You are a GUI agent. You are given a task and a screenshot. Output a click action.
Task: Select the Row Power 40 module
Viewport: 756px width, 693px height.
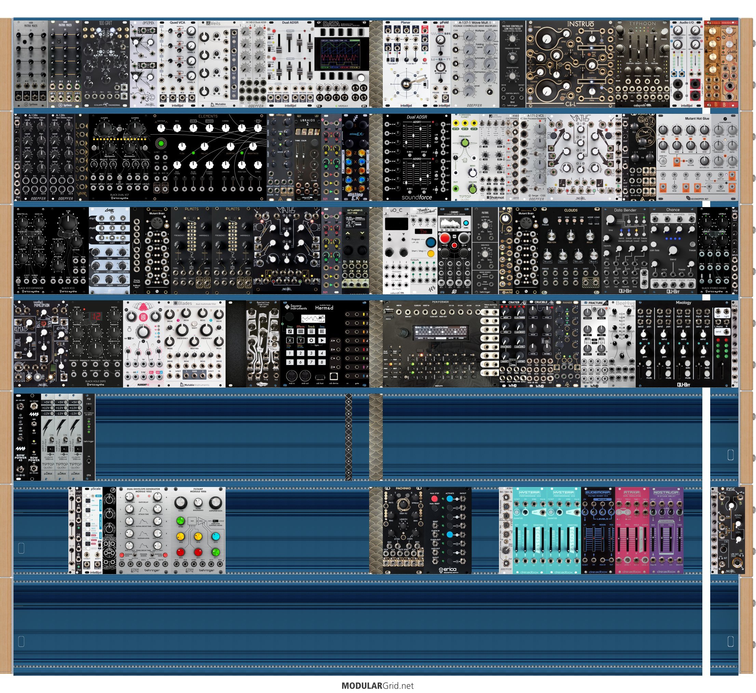click(x=34, y=437)
